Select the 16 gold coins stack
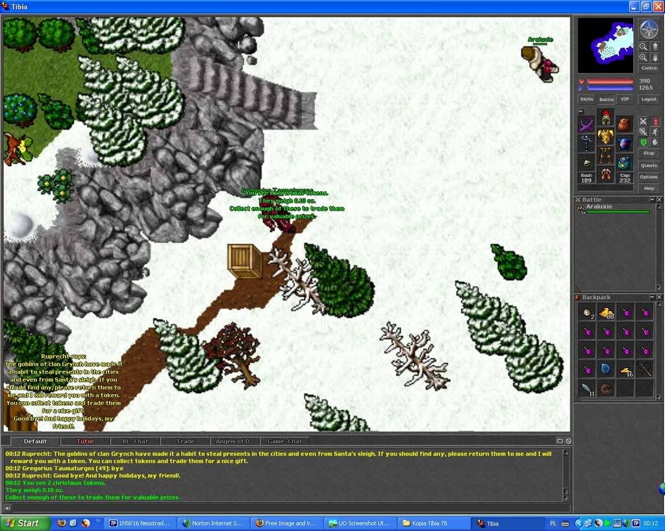The image size is (665, 531). click(626, 370)
